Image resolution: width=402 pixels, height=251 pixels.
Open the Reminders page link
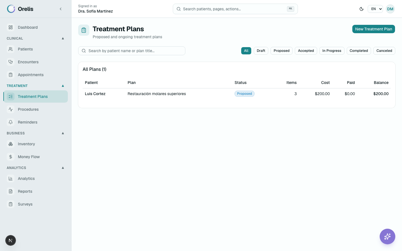pos(36,122)
